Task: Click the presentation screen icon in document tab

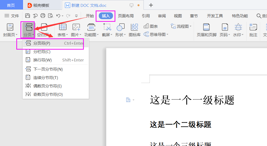Action: [x=131, y=5]
